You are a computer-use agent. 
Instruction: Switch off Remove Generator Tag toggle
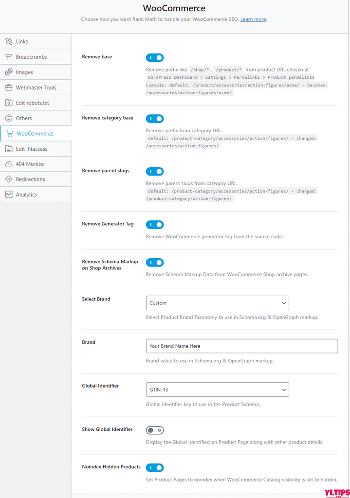point(155,225)
